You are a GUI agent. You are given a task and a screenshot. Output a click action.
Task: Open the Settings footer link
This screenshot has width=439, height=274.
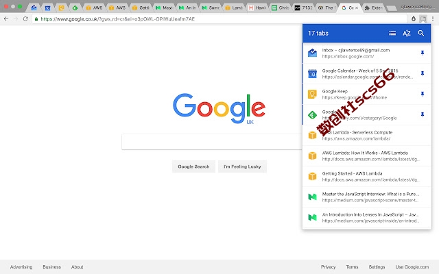pyautogui.click(x=377, y=267)
